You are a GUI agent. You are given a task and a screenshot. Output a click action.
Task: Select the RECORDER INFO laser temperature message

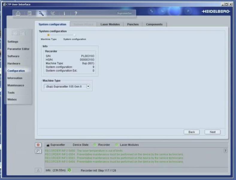(x=84, y=151)
